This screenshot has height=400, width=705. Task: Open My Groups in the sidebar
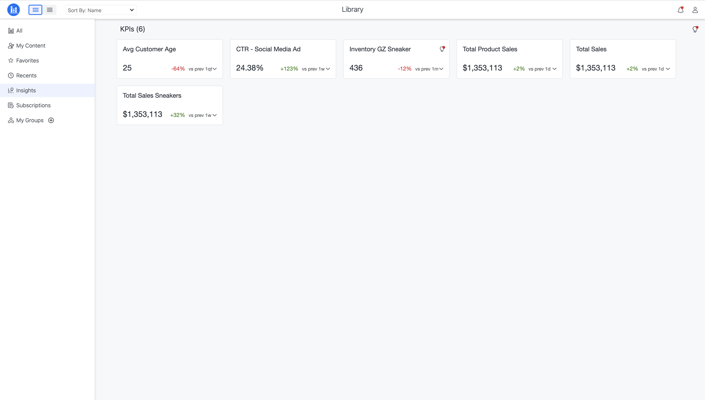coord(30,120)
